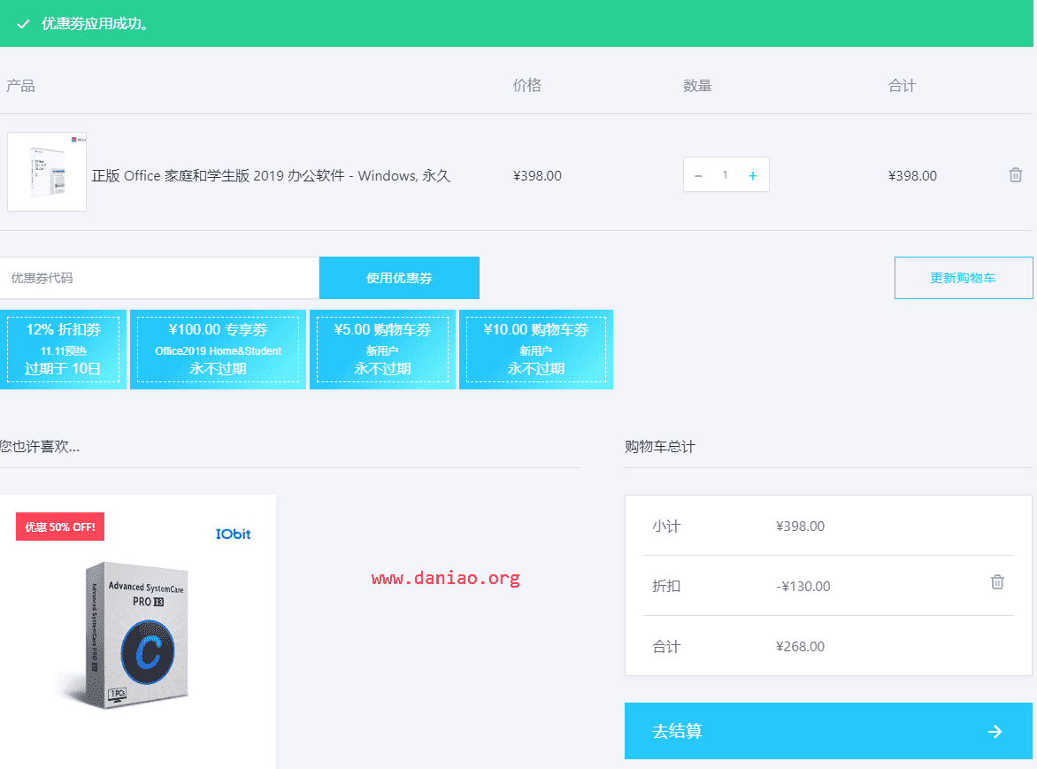1037x769 pixels.
Task: Click the 价格 column header
Action: pyautogui.click(x=527, y=85)
